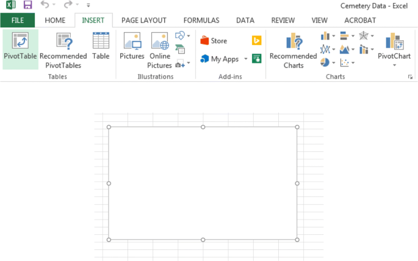Expand the Shapes dropdown arrow

[x=189, y=36]
